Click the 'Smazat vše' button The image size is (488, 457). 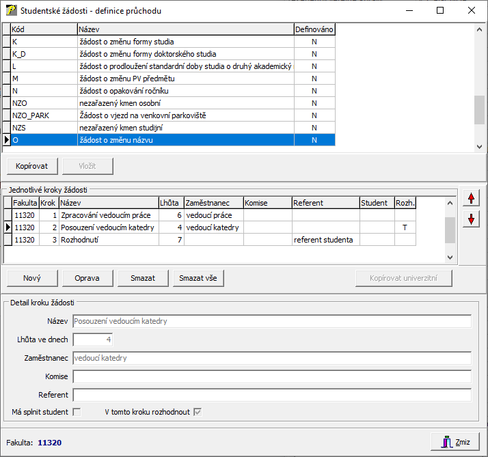point(198,278)
